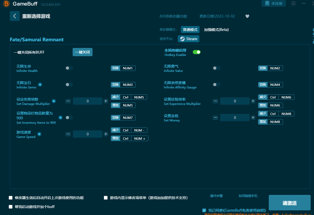Image resolution: width=314 pixels, height=215 pixels.
Task: Decrease Set Experience Multiplier with minus button
Action: click(216, 101)
